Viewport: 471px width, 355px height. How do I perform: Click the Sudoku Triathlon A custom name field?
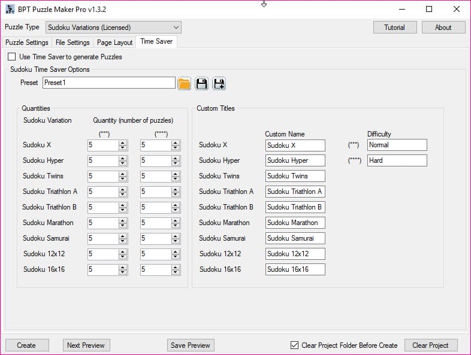pyautogui.click(x=295, y=192)
